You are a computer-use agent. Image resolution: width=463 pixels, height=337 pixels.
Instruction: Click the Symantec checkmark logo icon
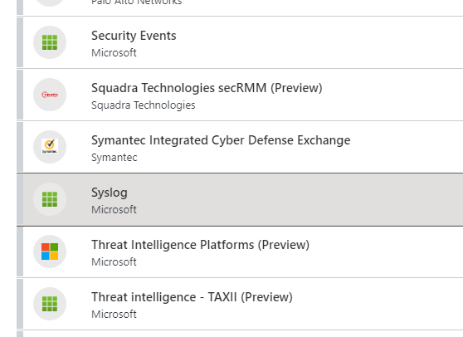pos(50,146)
